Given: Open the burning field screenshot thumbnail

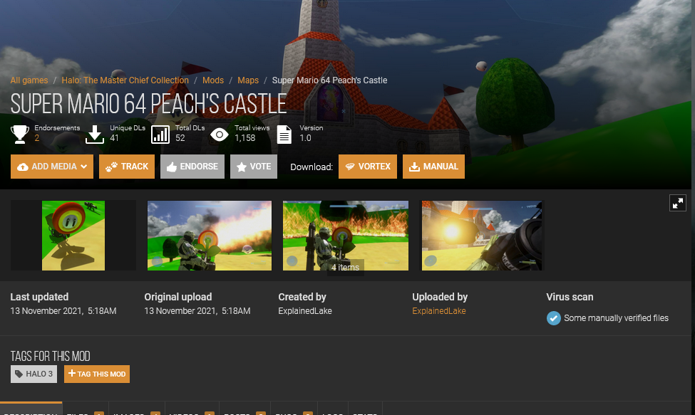Looking at the screenshot, I should click(346, 236).
